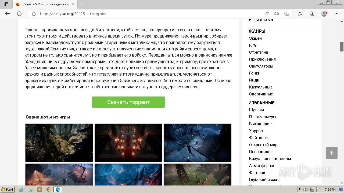This screenshot has height=193, width=344.
Task: Open the Глубокий сюжет category
Action: (x=264, y=180)
